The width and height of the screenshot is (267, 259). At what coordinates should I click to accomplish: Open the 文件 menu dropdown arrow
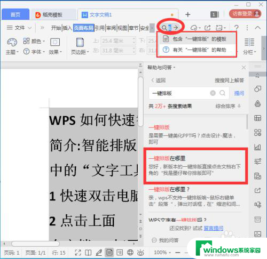(x=30, y=28)
